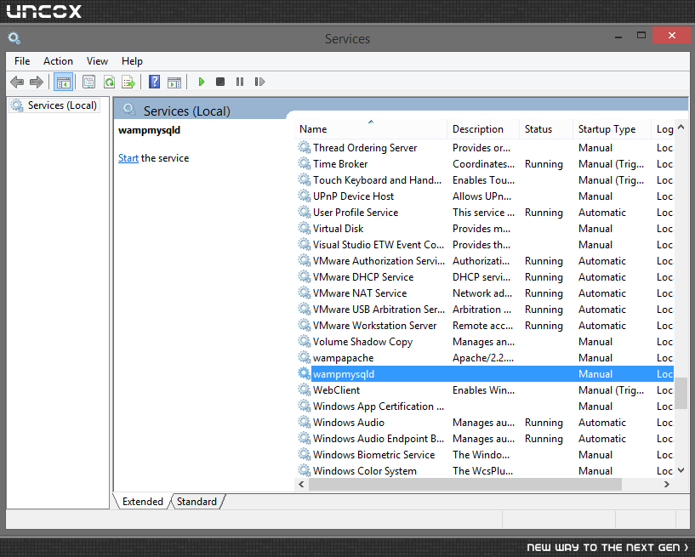Image resolution: width=695 pixels, height=557 pixels.
Task: Select the Thread Ordering Server row
Action: [x=485, y=148]
